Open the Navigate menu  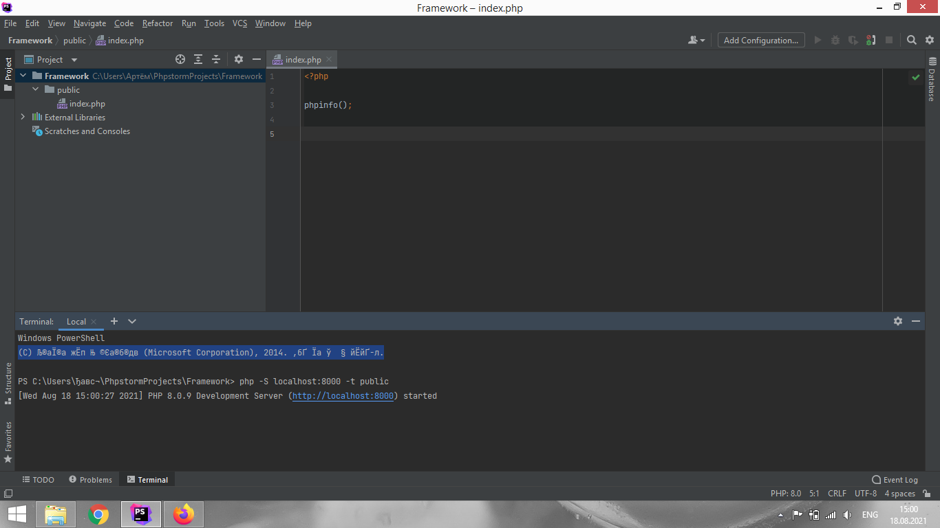(x=90, y=23)
